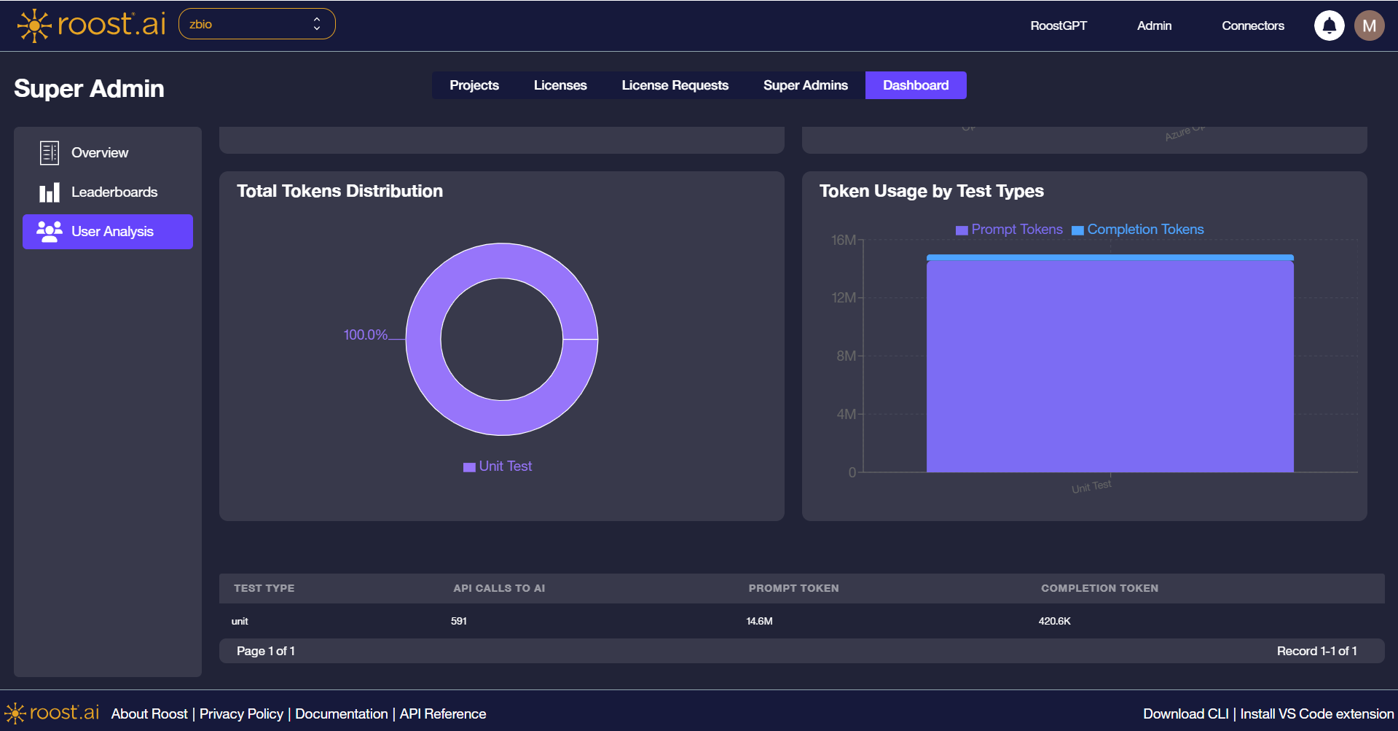The width and height of the screenshot is (1398, 731).
Task: Open the Connectors menu
Action: coord(1252,25)
